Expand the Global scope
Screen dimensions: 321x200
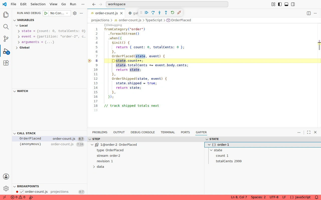(17, 47)
